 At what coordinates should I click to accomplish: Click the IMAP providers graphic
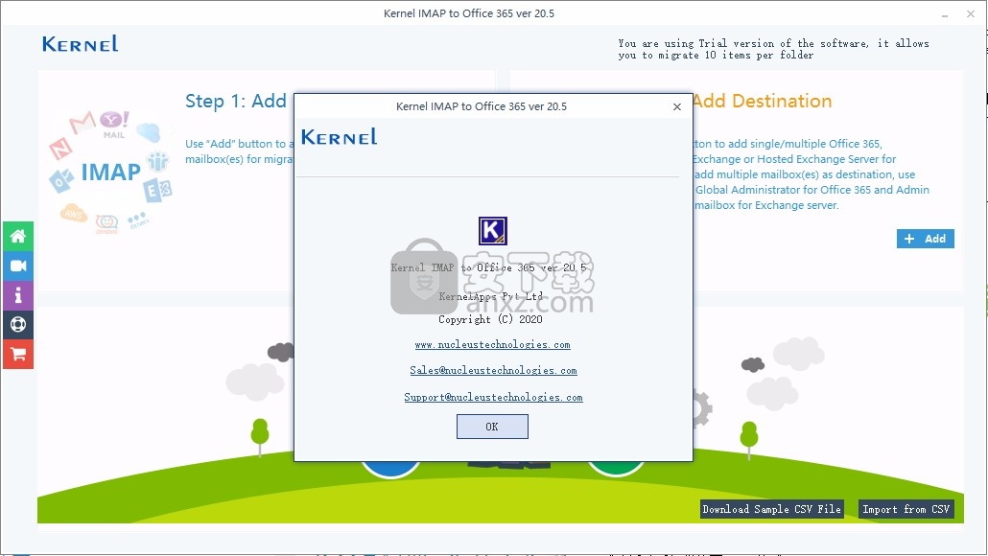coord(110,172)
